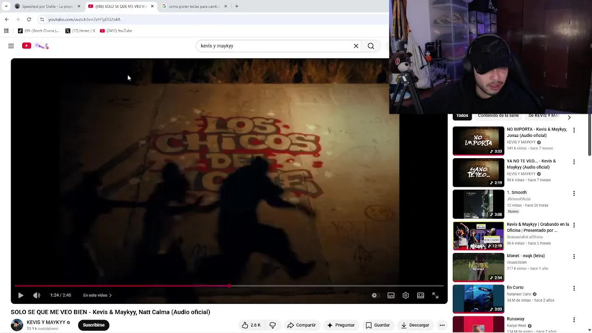Open options menu for '1. Smooth' video

[574, 193]
